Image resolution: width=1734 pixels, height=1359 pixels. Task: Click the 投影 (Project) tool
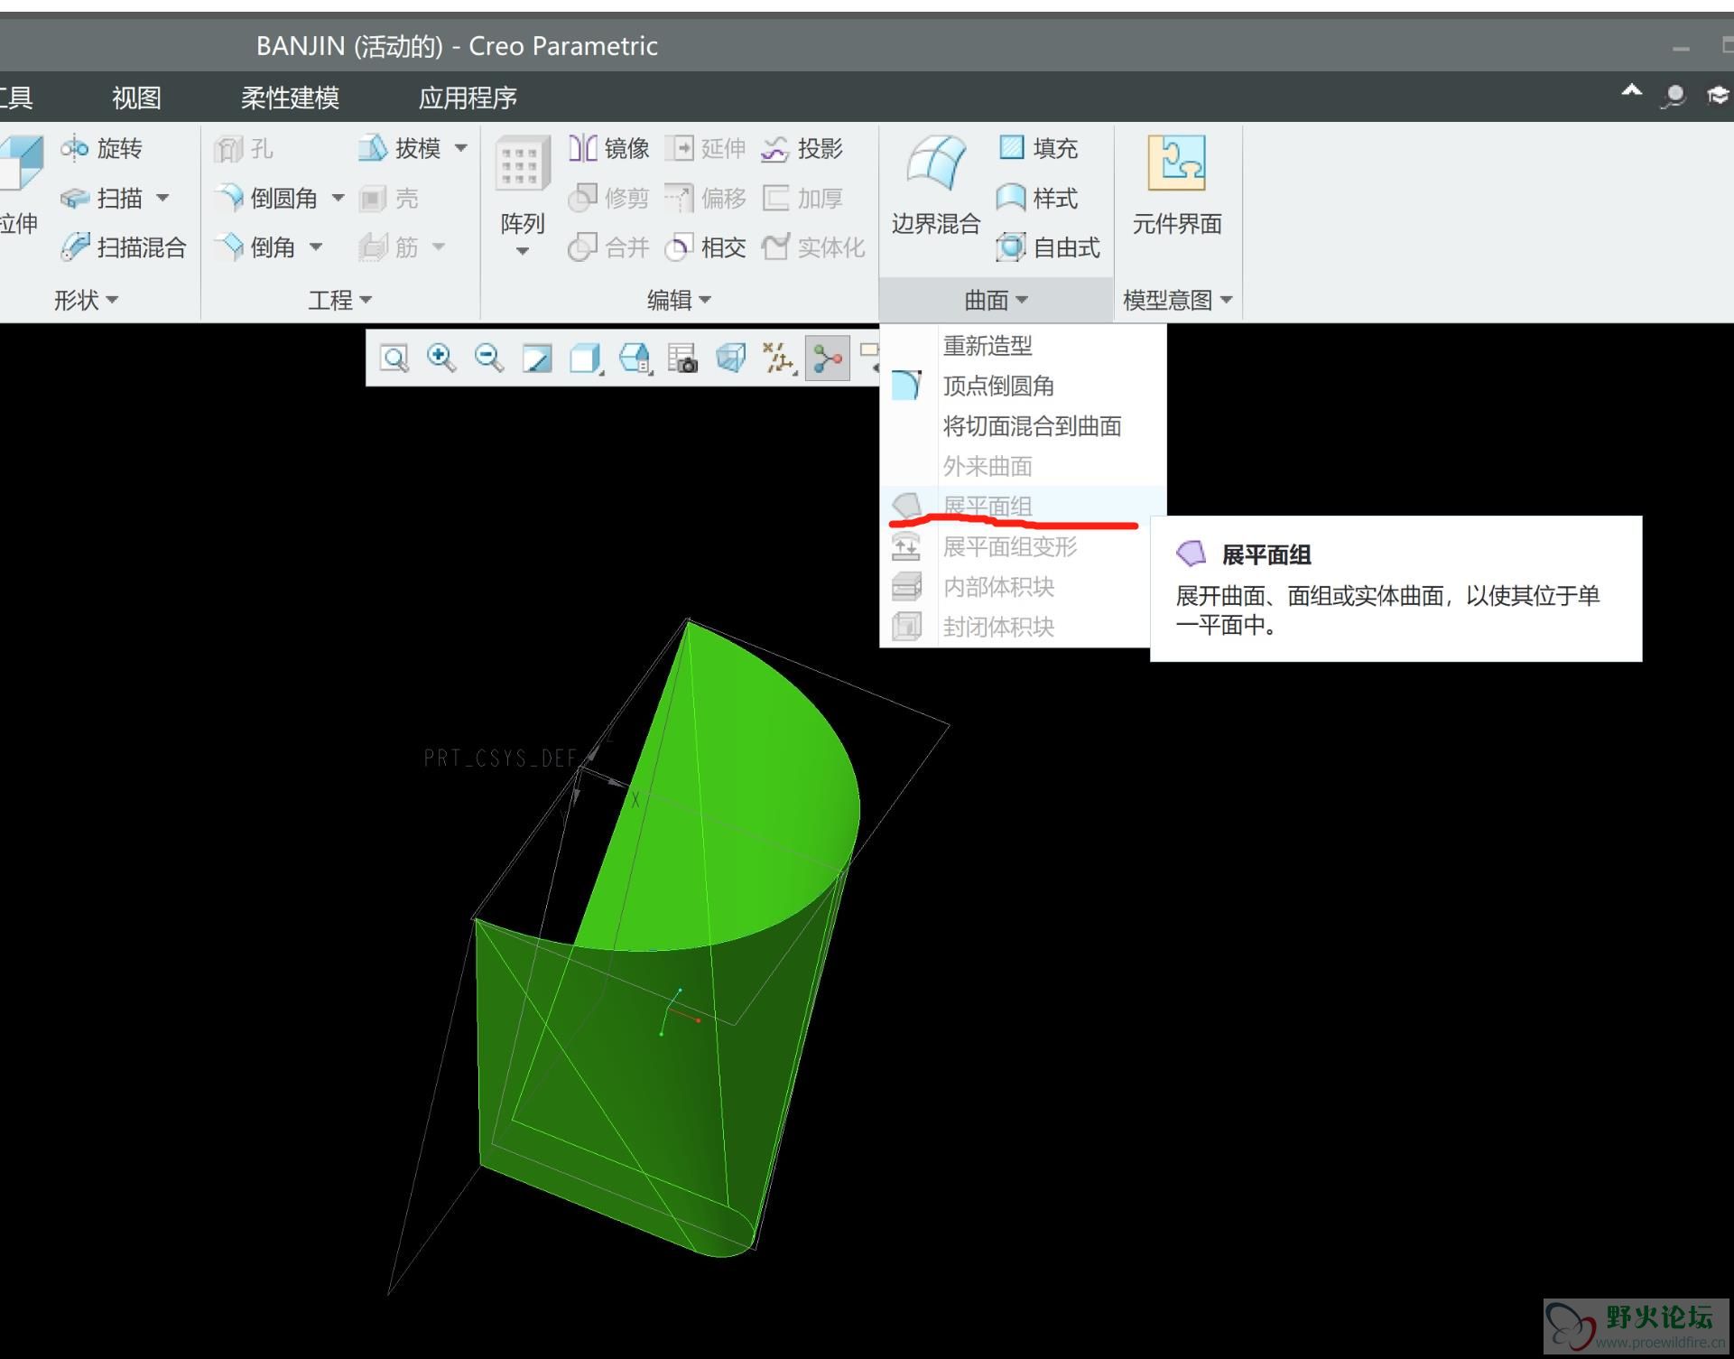[x=802, y=148]
